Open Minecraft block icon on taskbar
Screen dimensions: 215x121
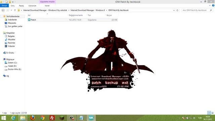pos(62,118)
